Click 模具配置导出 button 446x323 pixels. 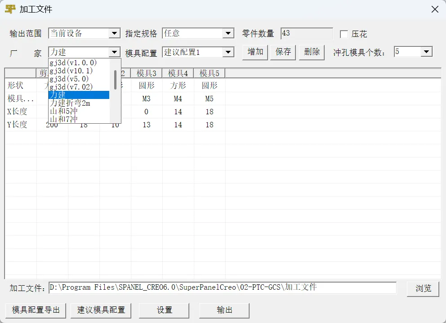point(36,310)
